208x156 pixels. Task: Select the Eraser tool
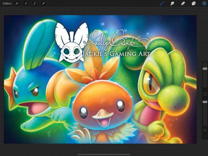click(183, 3)
